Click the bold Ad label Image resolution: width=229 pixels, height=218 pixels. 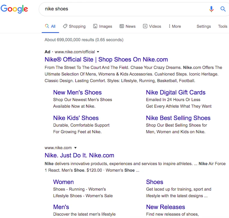point(47,52)
